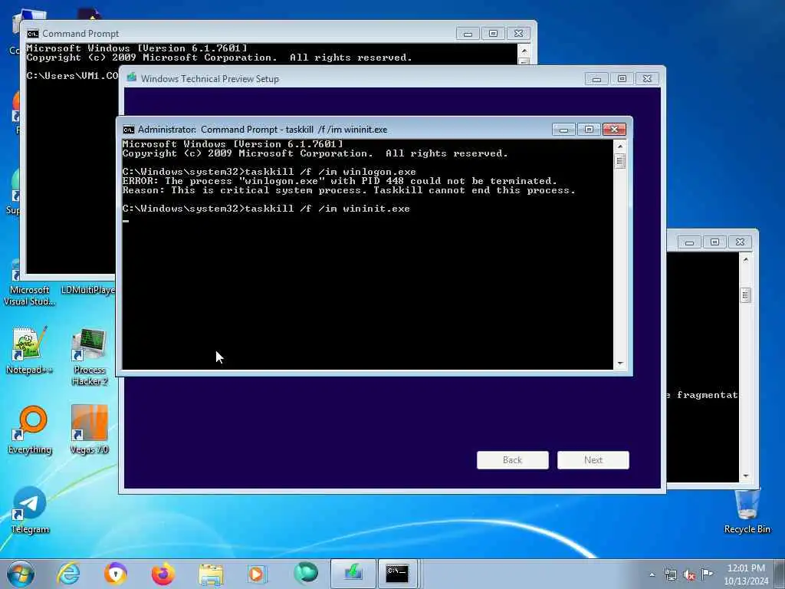Open Windows Explorer folder on the taskbar
Viewport: 785px width, 589px height.
[211, 574]
